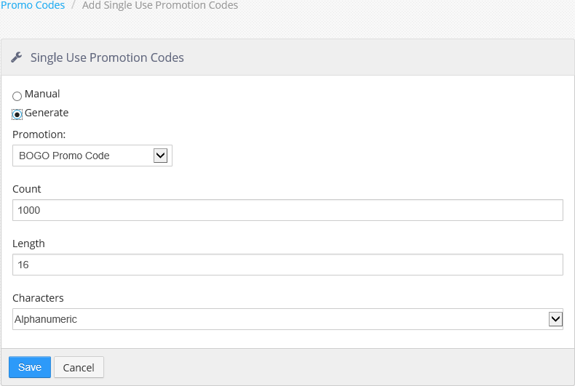Select the Generate radio button
The image size is (575, 386).
[17, 114]
